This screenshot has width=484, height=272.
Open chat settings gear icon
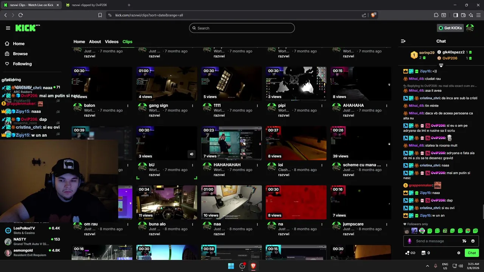[x=459, y=253]
